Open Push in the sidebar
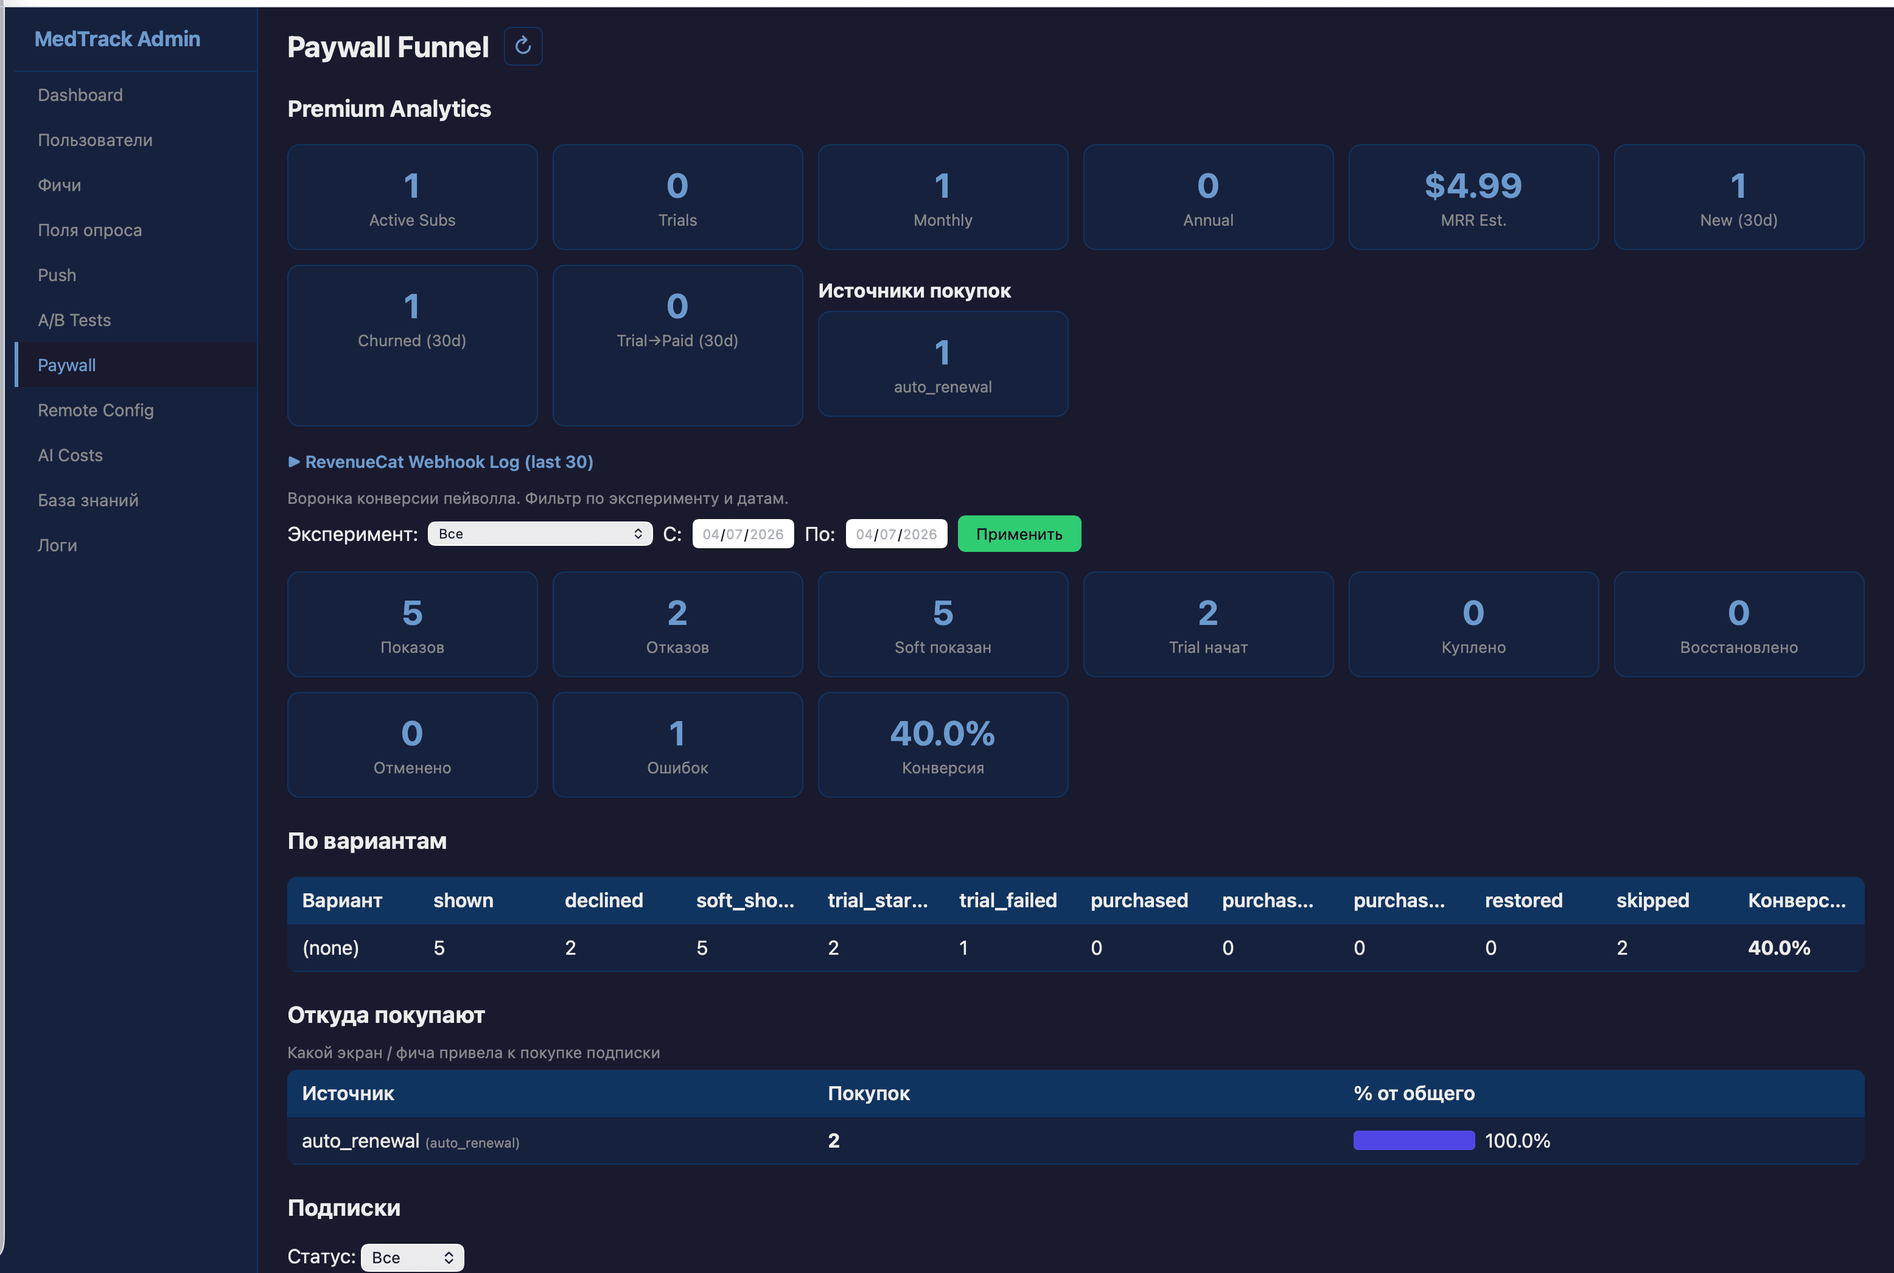 point(57,275)
